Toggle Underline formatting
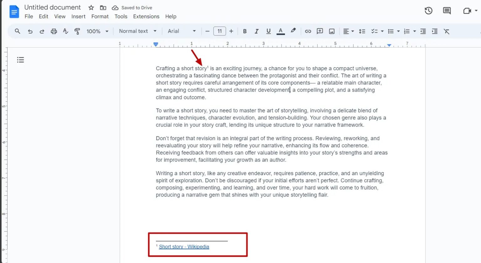This screenshot has height=263, width=481. (x=268, y=31)
